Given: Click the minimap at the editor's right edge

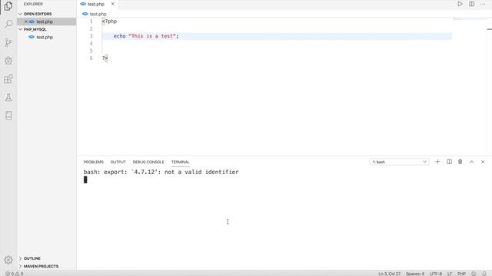Looking at the screenshot, I should 470,18.
